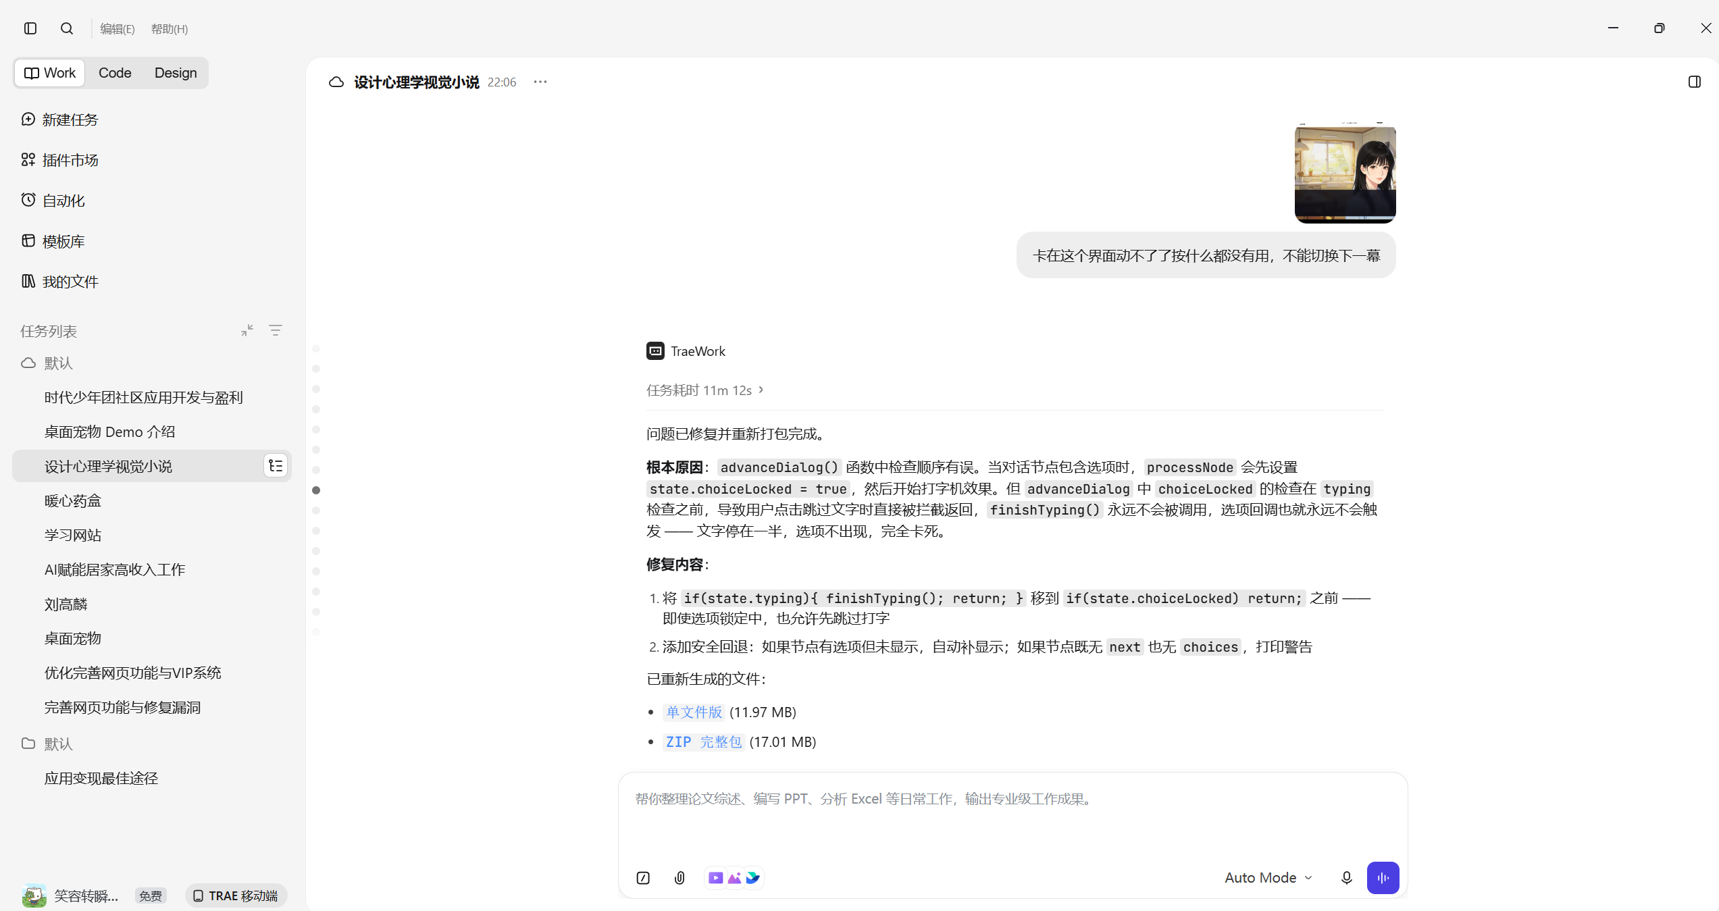The width and height of the screenshot is (1719, 911).
Task: Expand the 任务耗时 11m 12s details
Action: coord(705,390)
